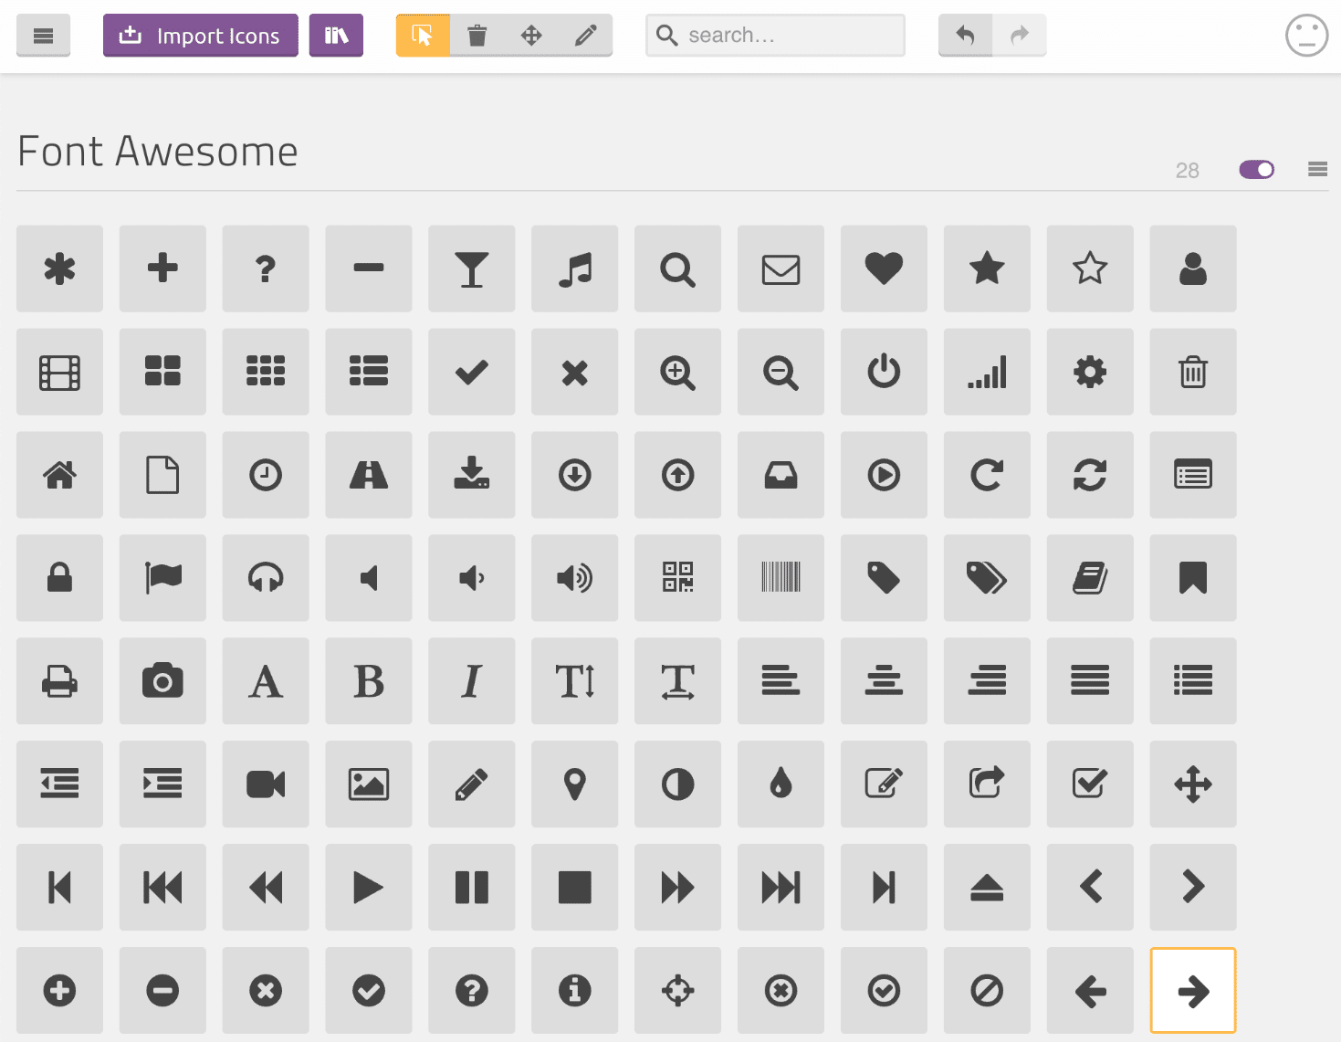Image resolution: width=1341 pixels, height=1042 pixels.
Task: Open the main hamburger menu
Action: (43, 35)
